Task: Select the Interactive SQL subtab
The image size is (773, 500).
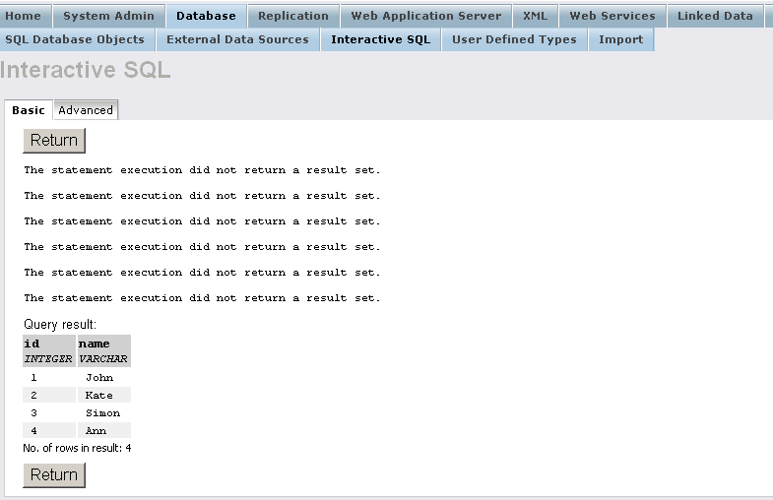Action: pos(380,39)
